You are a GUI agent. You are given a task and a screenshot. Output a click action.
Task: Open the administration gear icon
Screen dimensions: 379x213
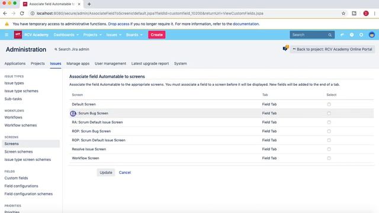click(x=361, y=35)
